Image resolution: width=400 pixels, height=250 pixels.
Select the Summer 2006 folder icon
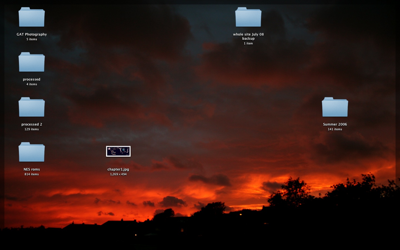click(335, 107)
